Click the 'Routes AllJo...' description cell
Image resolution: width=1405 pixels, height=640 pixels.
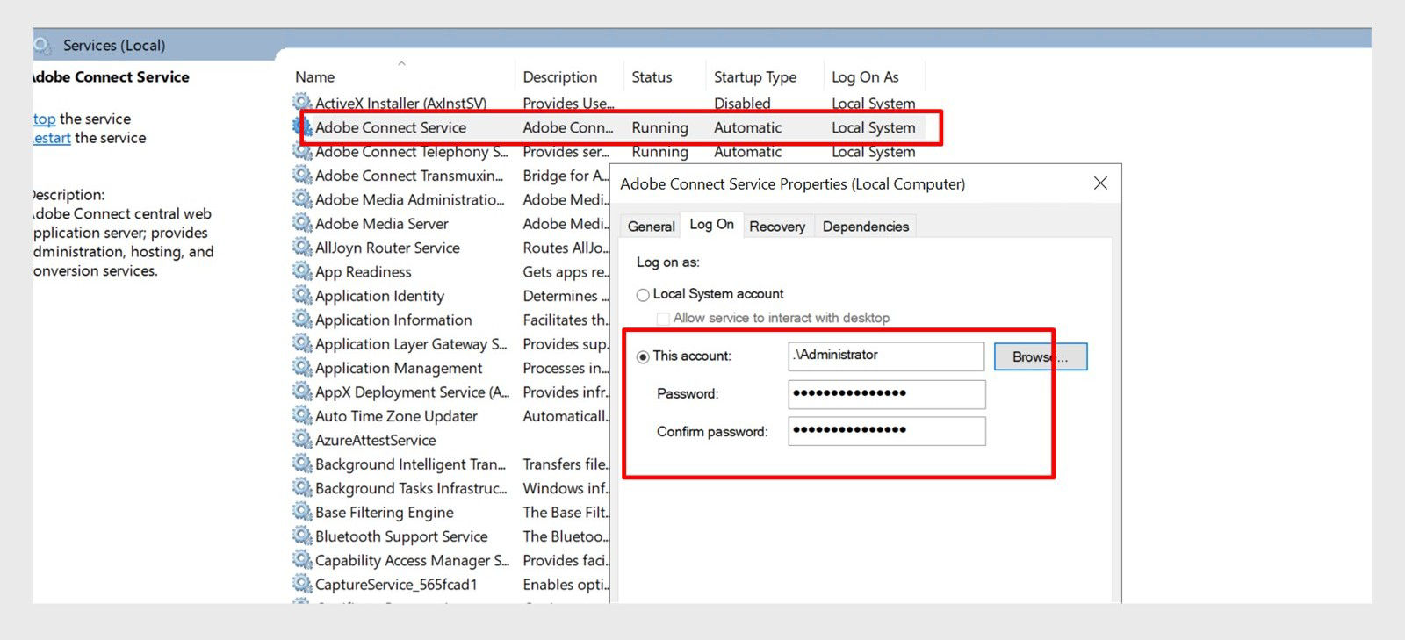coord(565,248)
